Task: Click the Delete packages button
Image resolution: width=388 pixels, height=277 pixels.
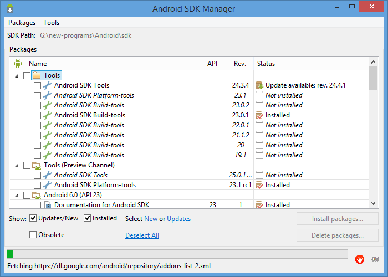Action: (x=338, y=235)
